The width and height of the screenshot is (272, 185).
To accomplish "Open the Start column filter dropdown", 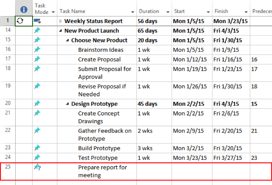I will tap(208, 12).
